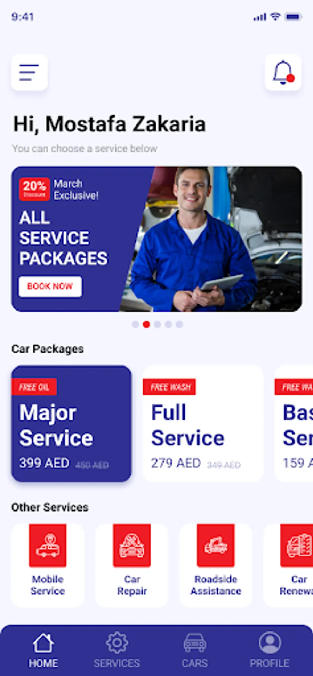The image size is (313, 676).
Task: Choose the Car Repair icon
Action: coord(132,545)
